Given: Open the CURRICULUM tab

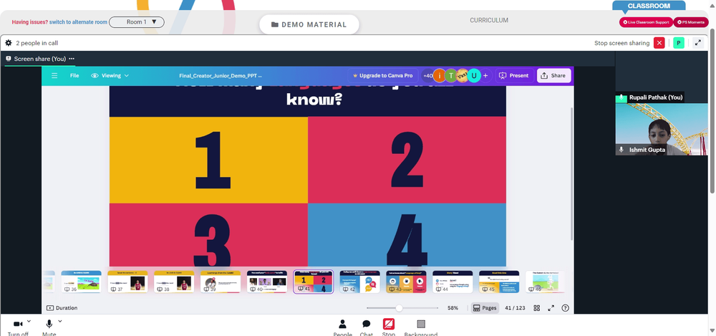Looking at the screenshot, I should (488, 20).
